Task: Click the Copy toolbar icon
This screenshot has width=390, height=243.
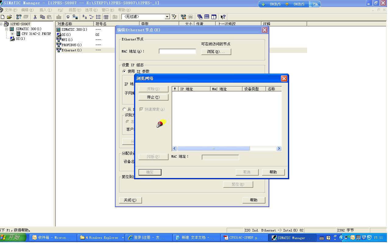Action: (42, 17)
